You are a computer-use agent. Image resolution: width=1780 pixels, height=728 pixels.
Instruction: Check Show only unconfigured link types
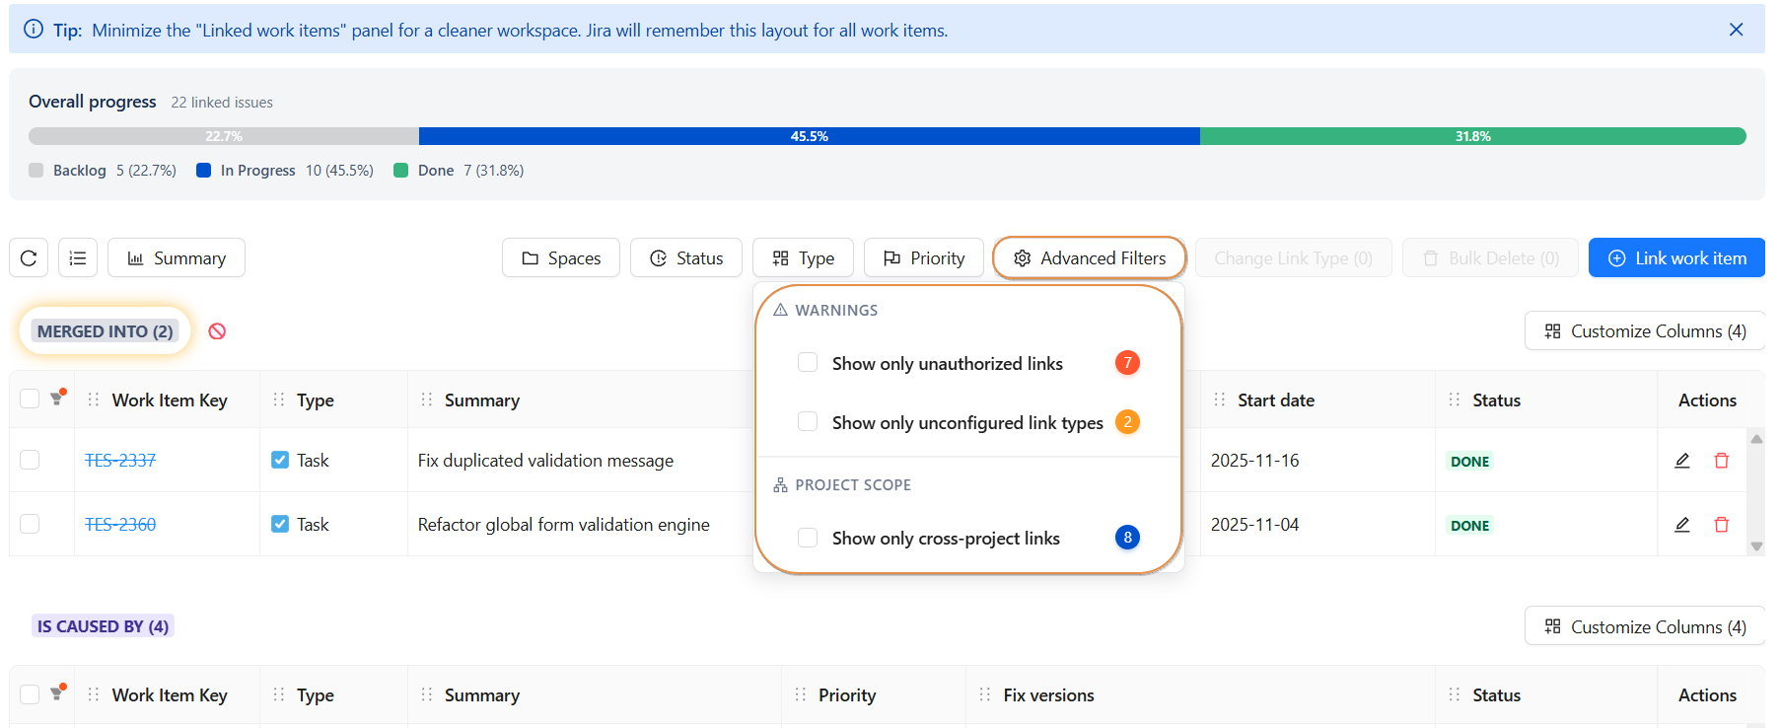point(808,422)
